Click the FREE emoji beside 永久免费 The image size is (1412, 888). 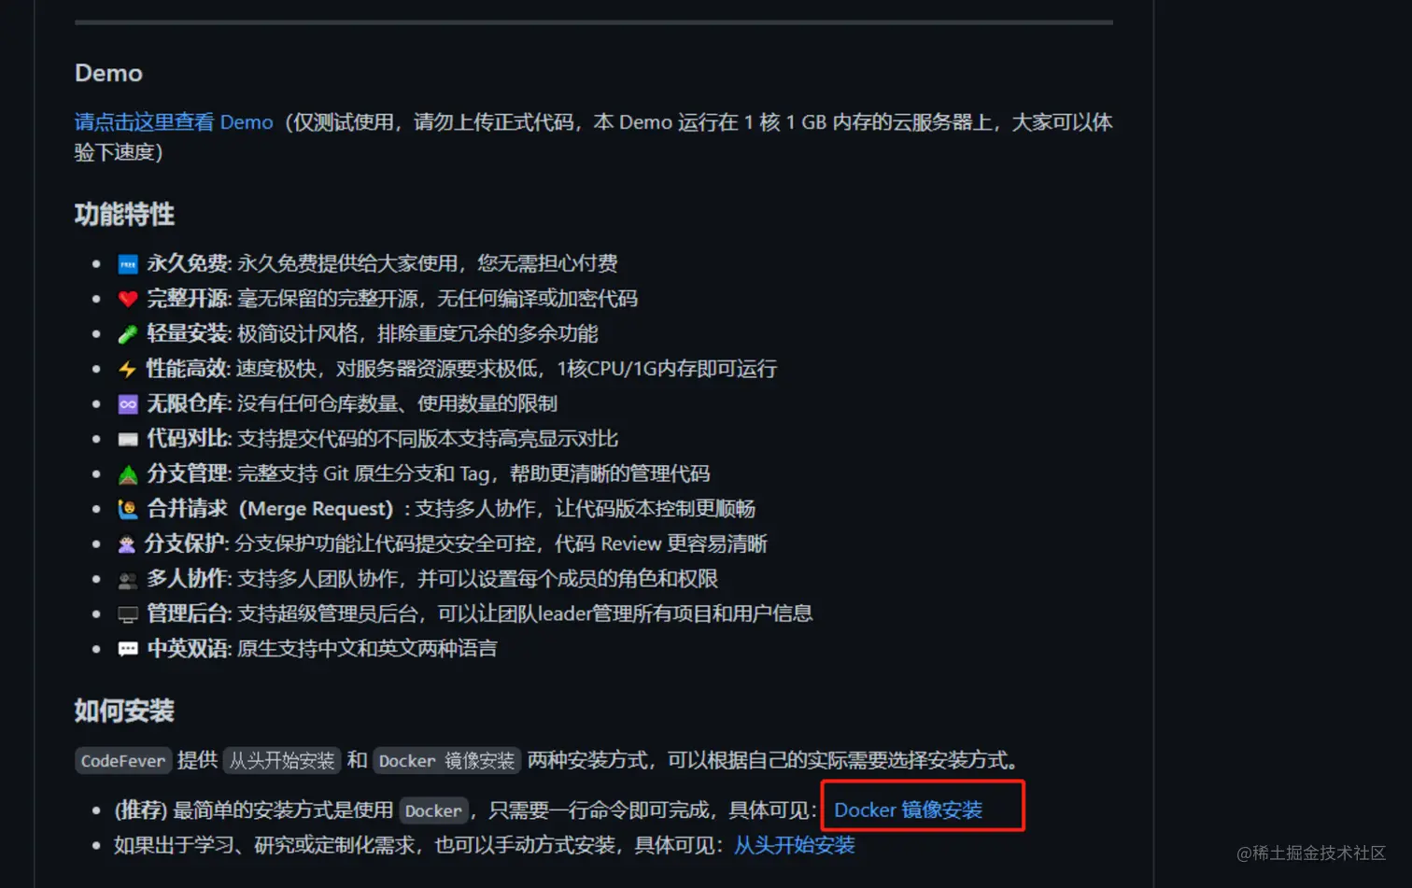(128, 264)
